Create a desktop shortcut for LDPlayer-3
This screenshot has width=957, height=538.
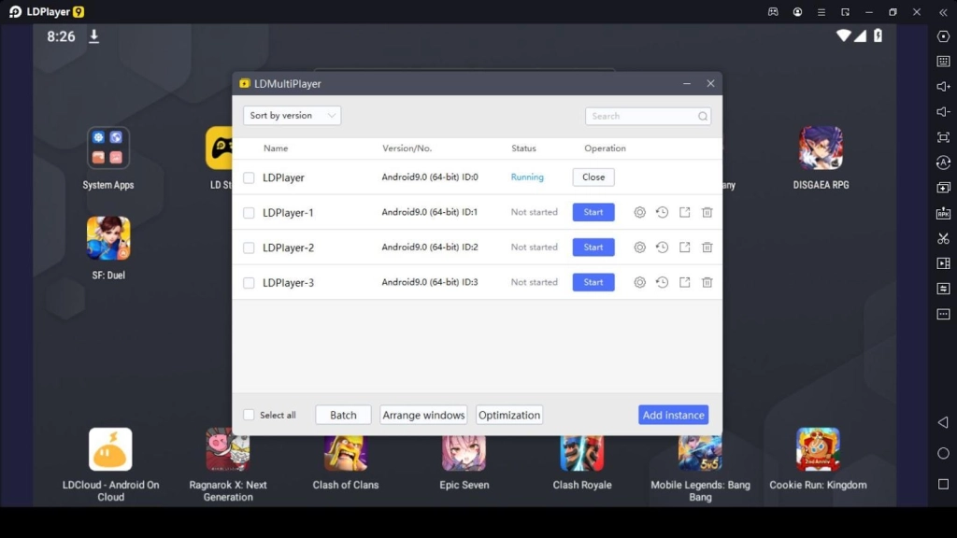683,282
